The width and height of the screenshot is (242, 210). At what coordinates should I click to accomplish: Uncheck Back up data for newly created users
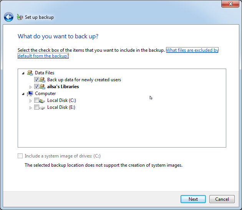coord(36,80)
